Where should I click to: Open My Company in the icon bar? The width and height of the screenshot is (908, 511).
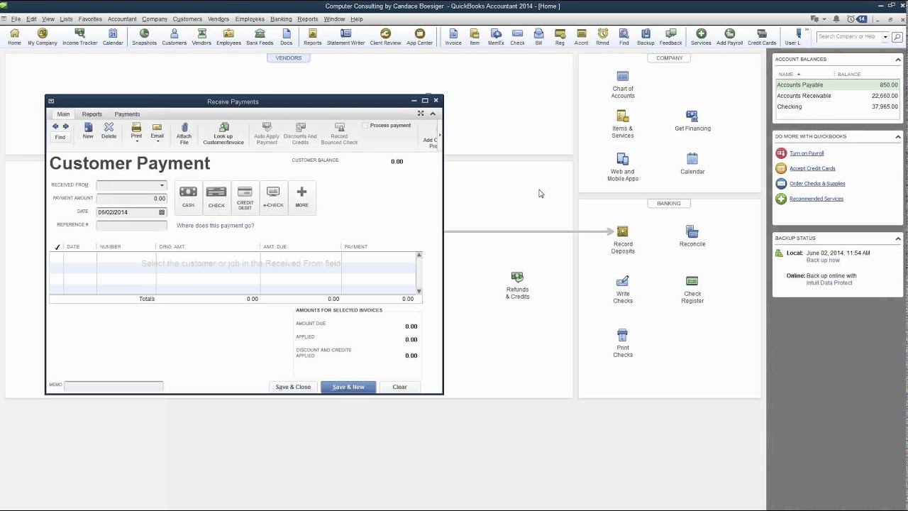[43, 37]
